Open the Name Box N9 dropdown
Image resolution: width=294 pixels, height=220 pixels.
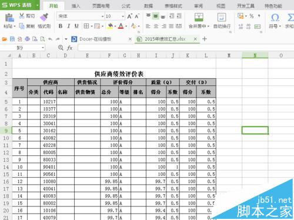[43, 48]
